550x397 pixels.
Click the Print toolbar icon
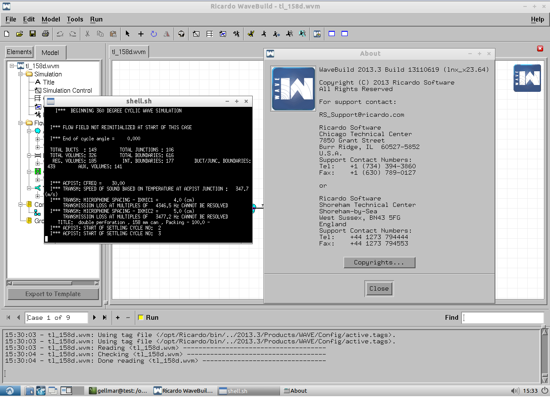[x=45, y=33]
